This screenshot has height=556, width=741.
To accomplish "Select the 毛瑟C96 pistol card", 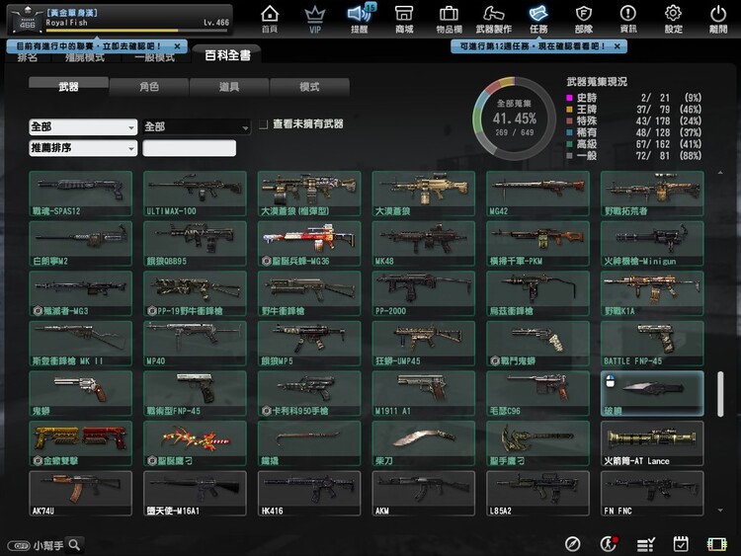I will [x=537, y=393].
